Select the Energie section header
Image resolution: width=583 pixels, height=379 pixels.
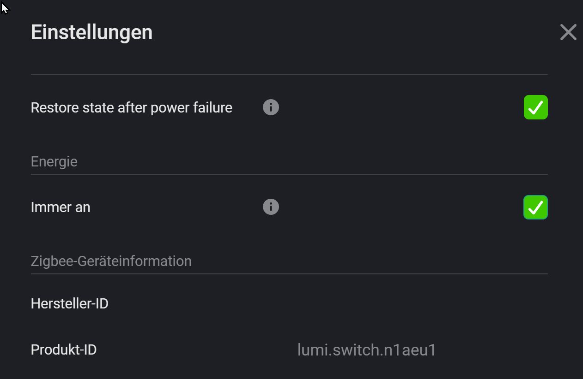(x=54, y=161)
